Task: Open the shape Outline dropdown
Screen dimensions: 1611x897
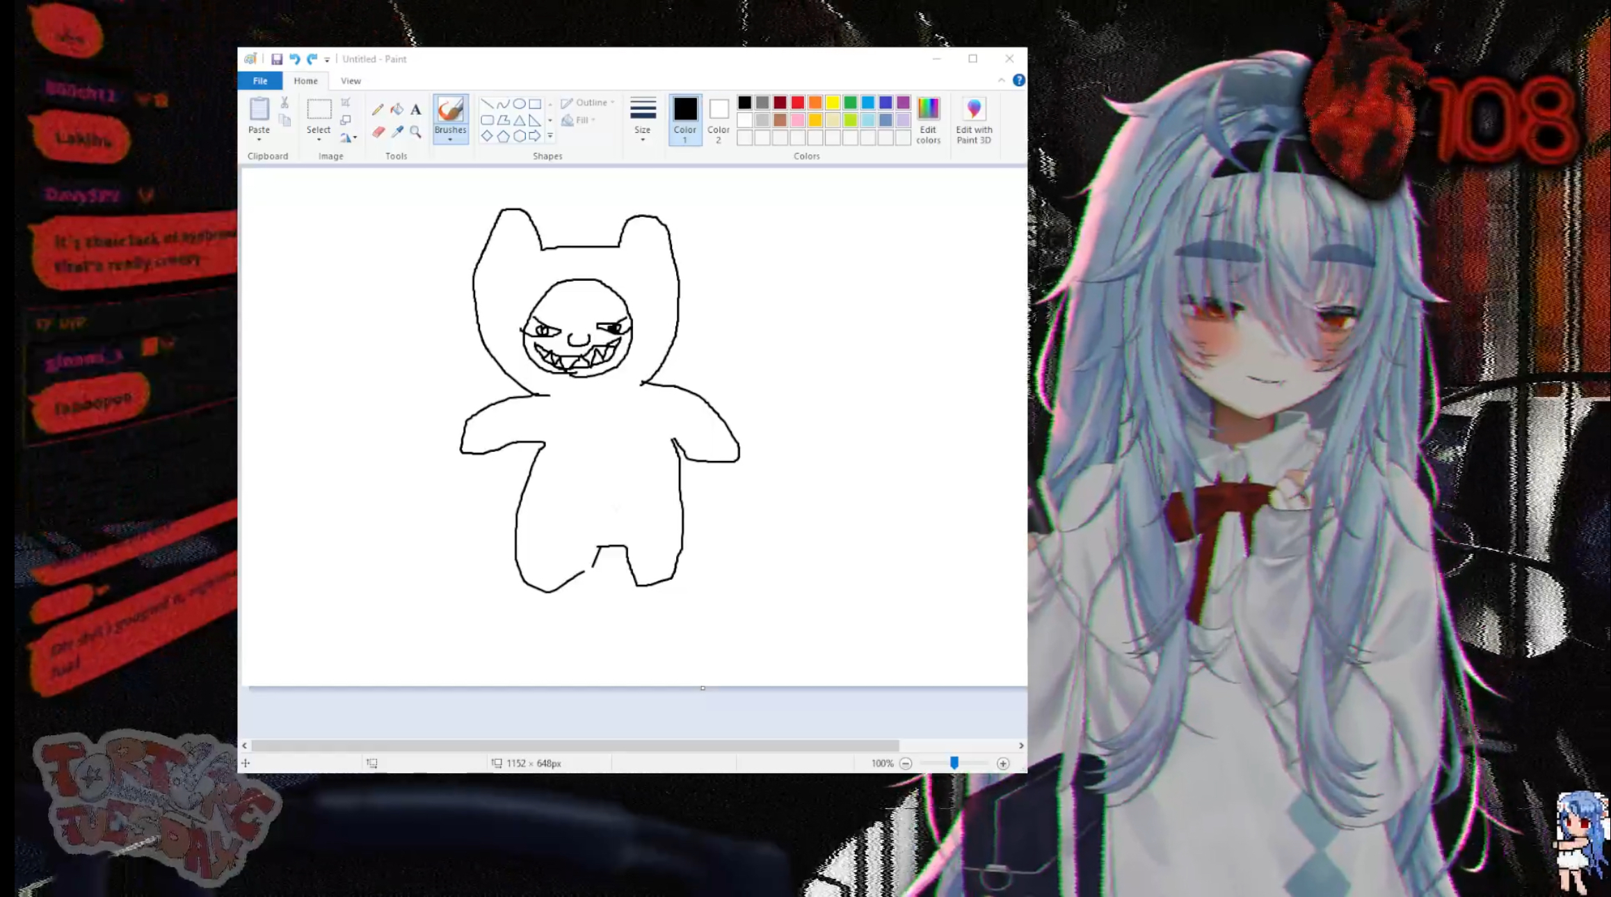Action: point(588,102)
